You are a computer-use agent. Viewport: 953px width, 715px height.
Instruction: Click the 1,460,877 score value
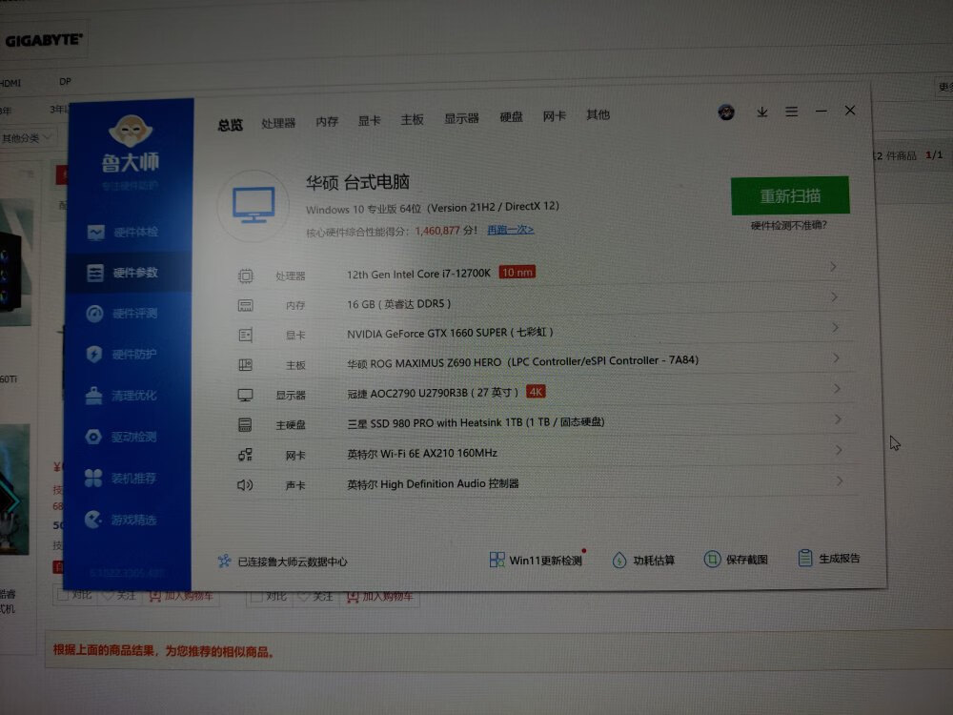(x=437, y=231)
